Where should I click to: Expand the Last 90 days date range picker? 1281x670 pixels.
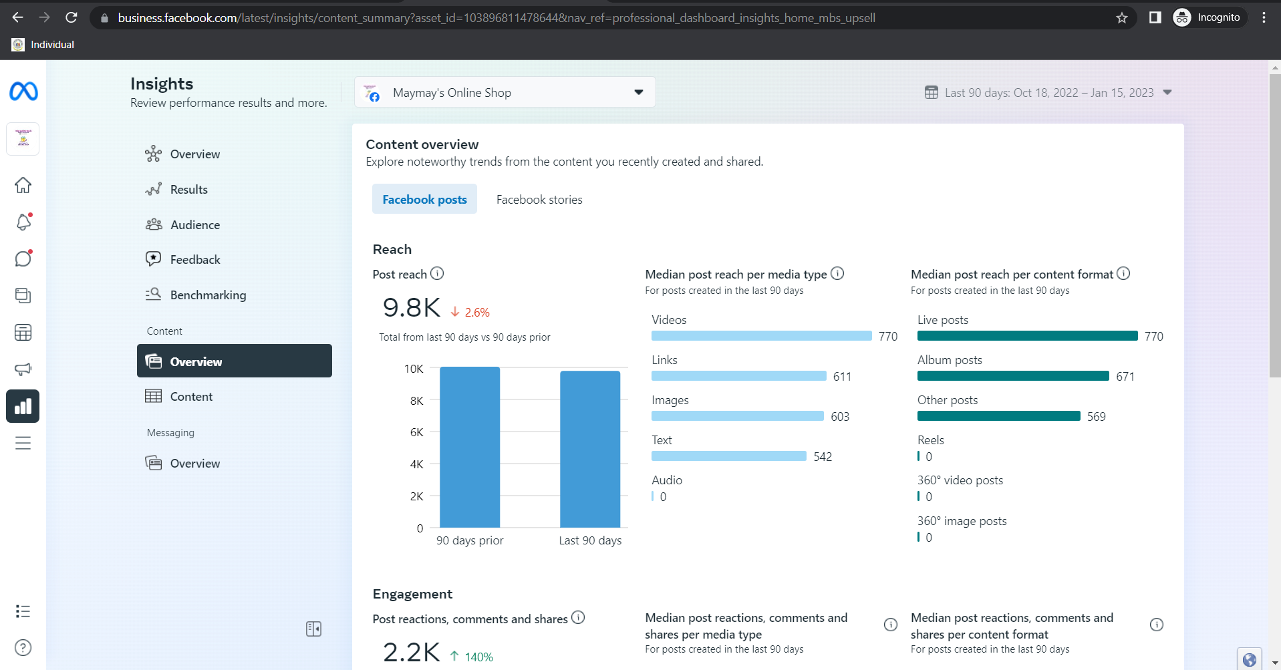coord(1048,93)
